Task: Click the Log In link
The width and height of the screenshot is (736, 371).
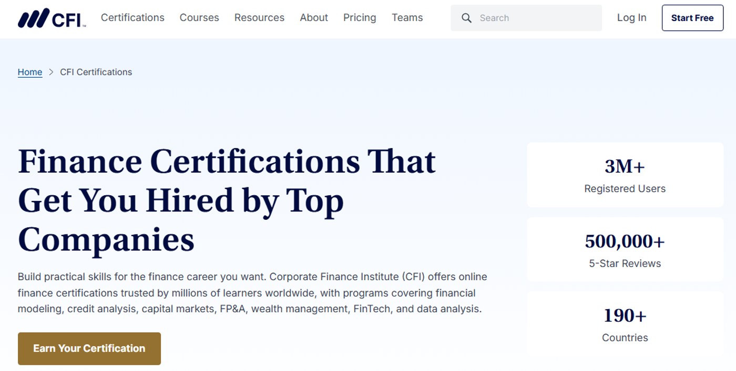Action: (631, 18)
